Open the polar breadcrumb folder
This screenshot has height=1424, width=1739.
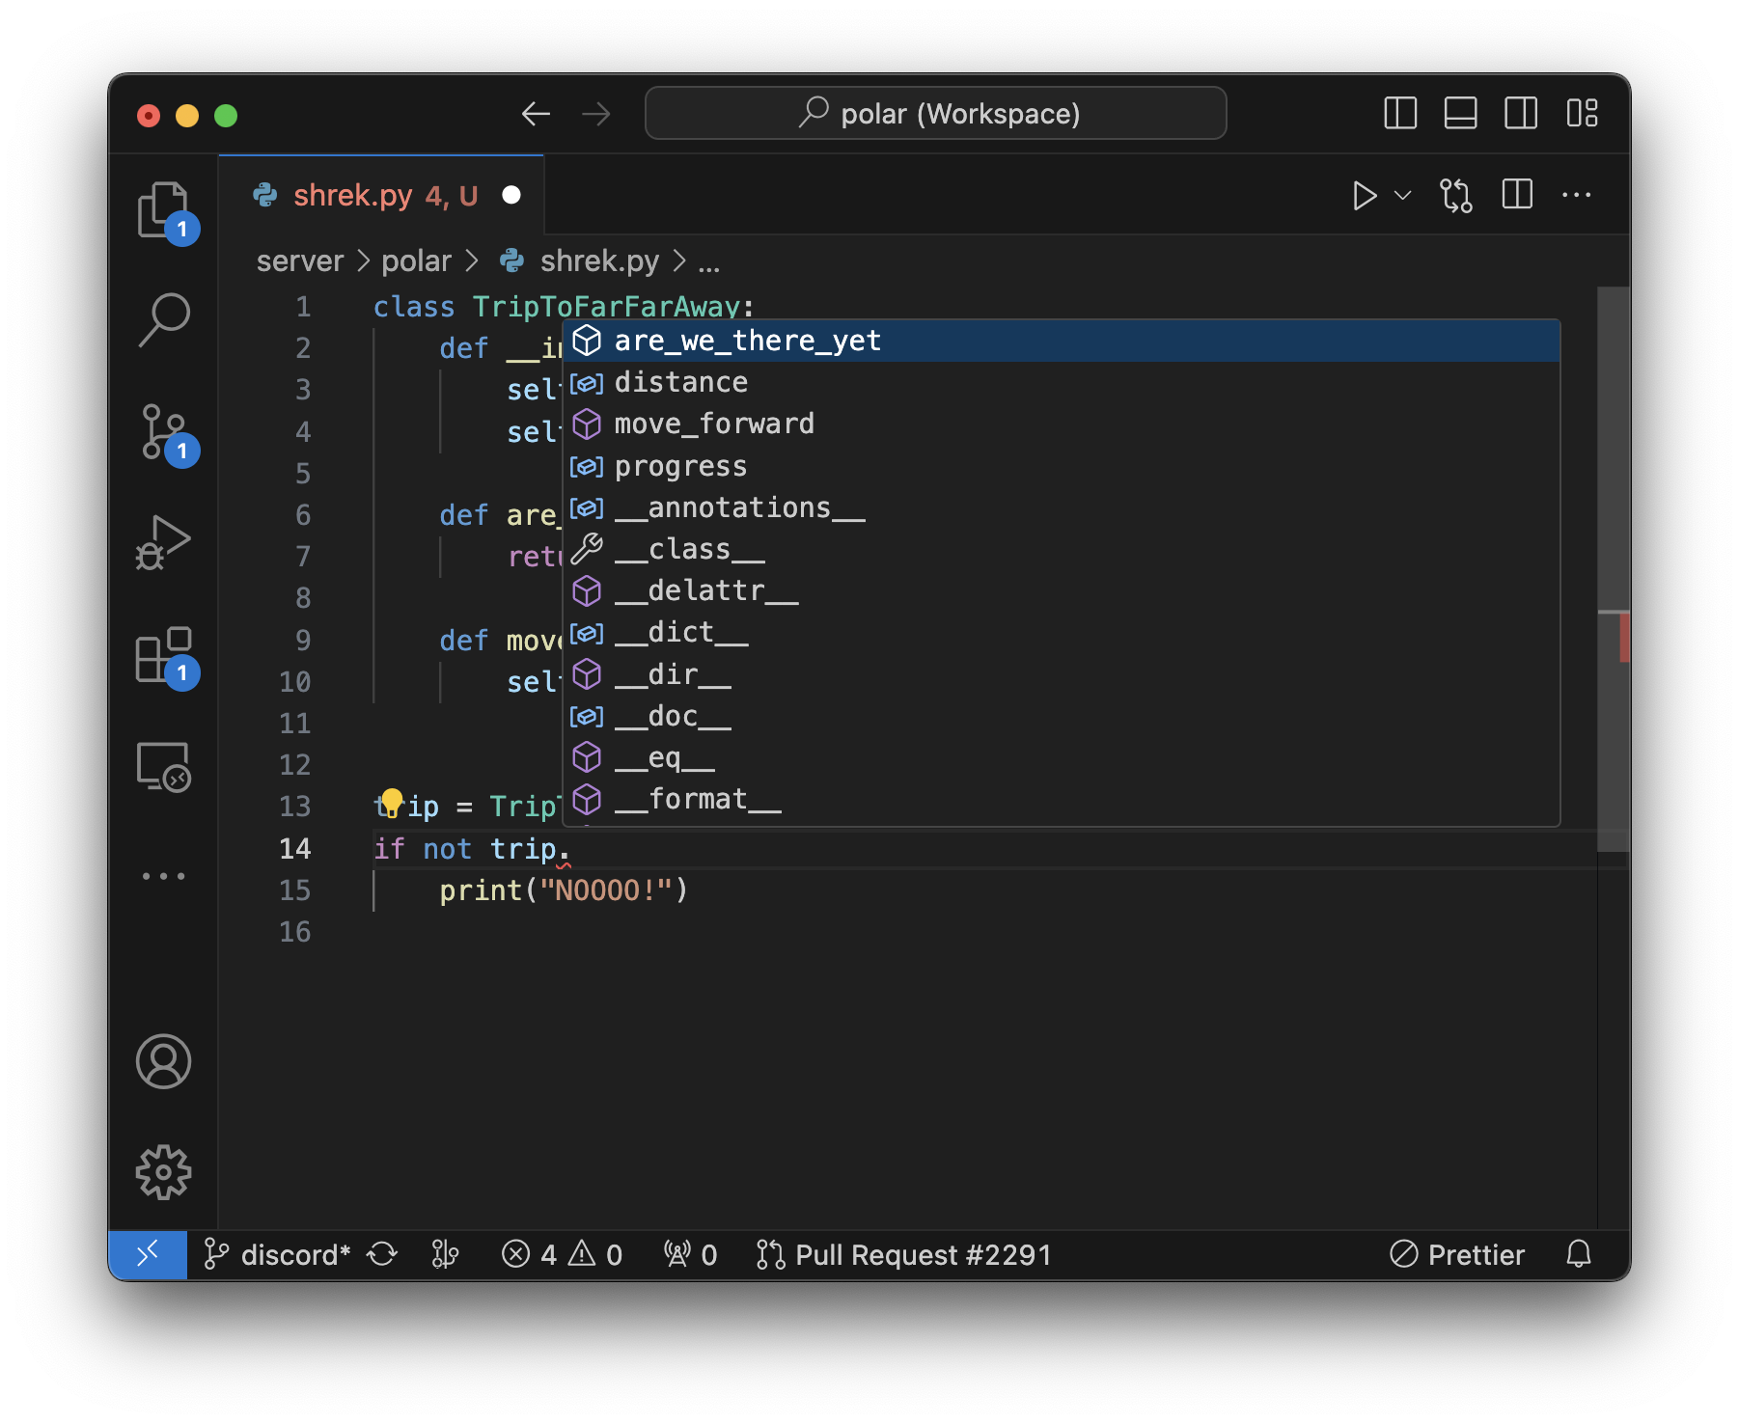418,260
